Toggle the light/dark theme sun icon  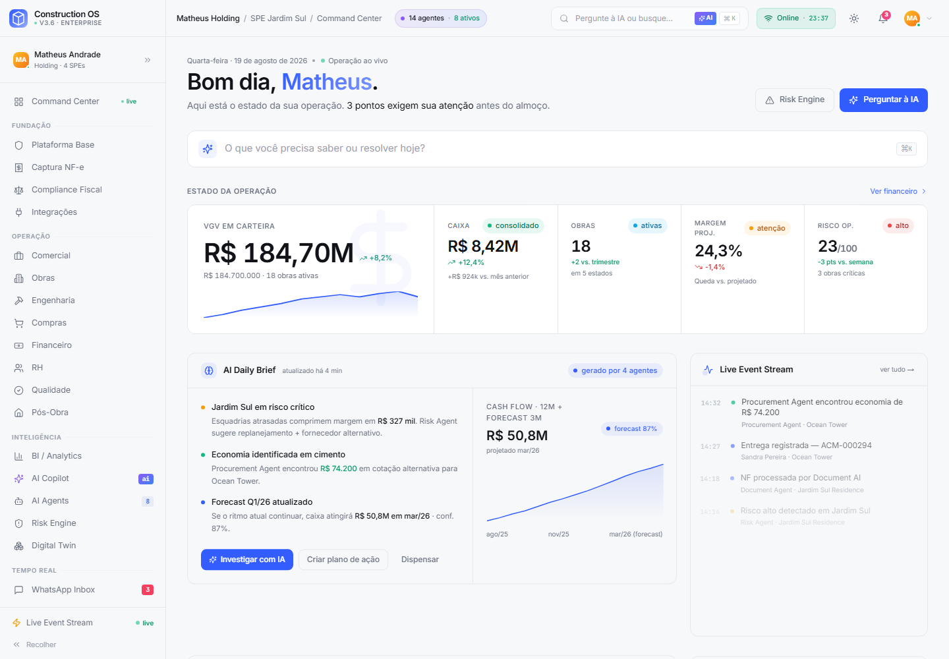(854, 18)
